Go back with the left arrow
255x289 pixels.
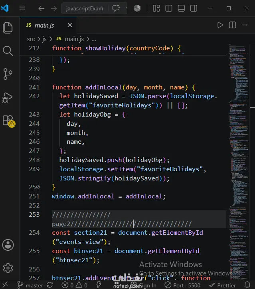click(x=41, y=8)
